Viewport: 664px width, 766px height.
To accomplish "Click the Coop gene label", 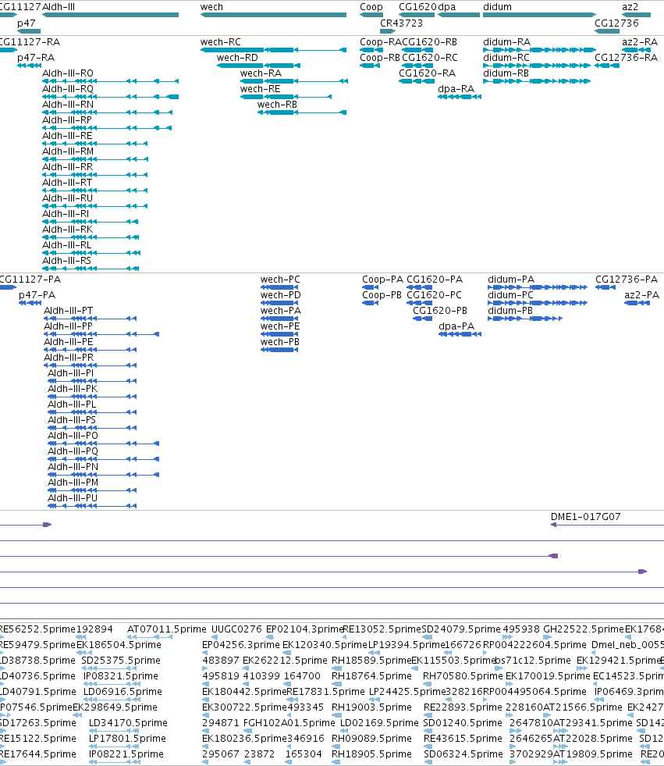I will coord(371,7).
